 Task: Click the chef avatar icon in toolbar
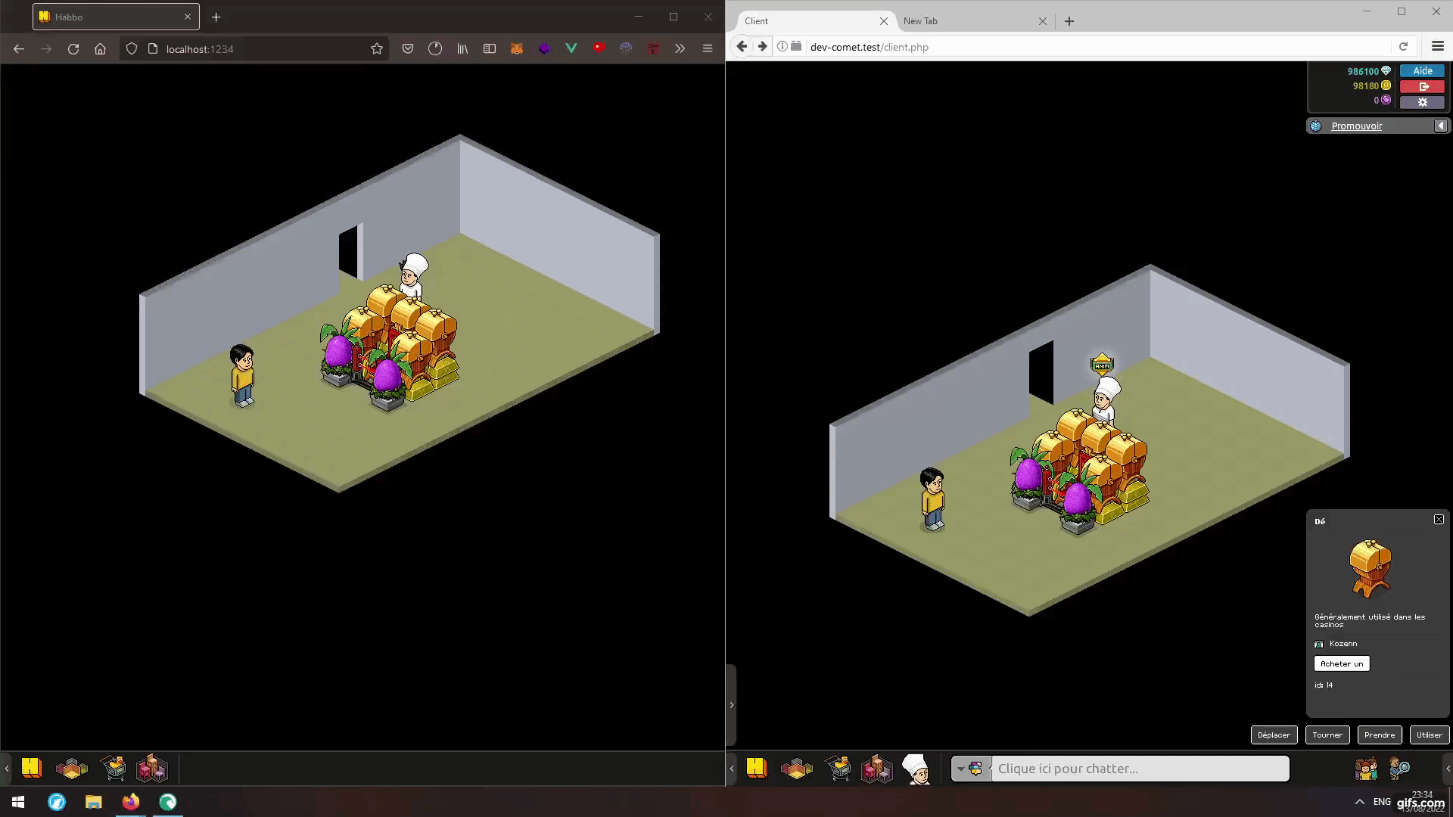tap(916, 769)
